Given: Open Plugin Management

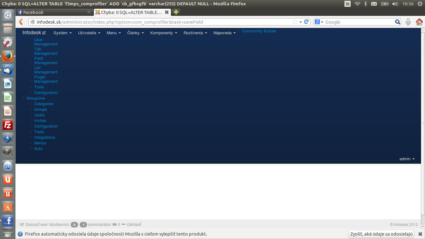Looking at the screenshot, I should 46,79.
